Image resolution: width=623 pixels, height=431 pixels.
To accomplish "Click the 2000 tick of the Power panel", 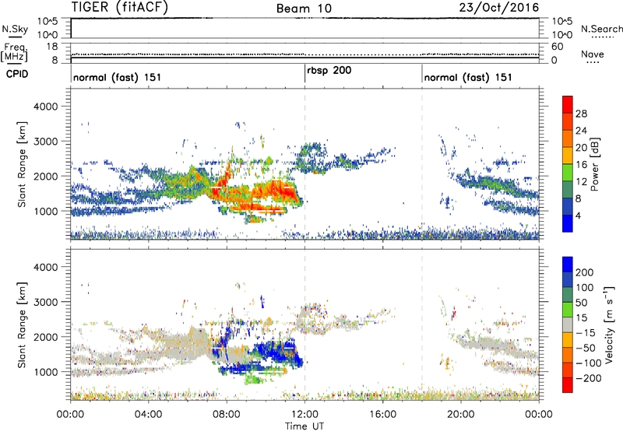I will point(45,176).
